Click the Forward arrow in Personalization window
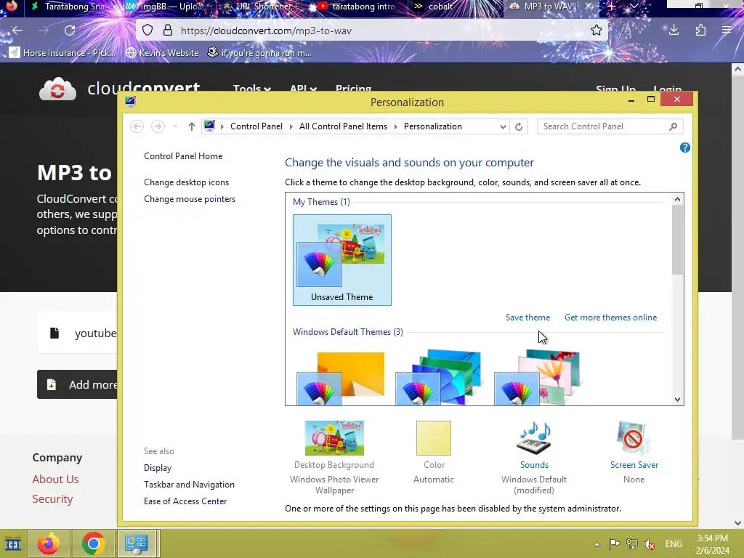 pyautogui.click(x=158, y=126)
